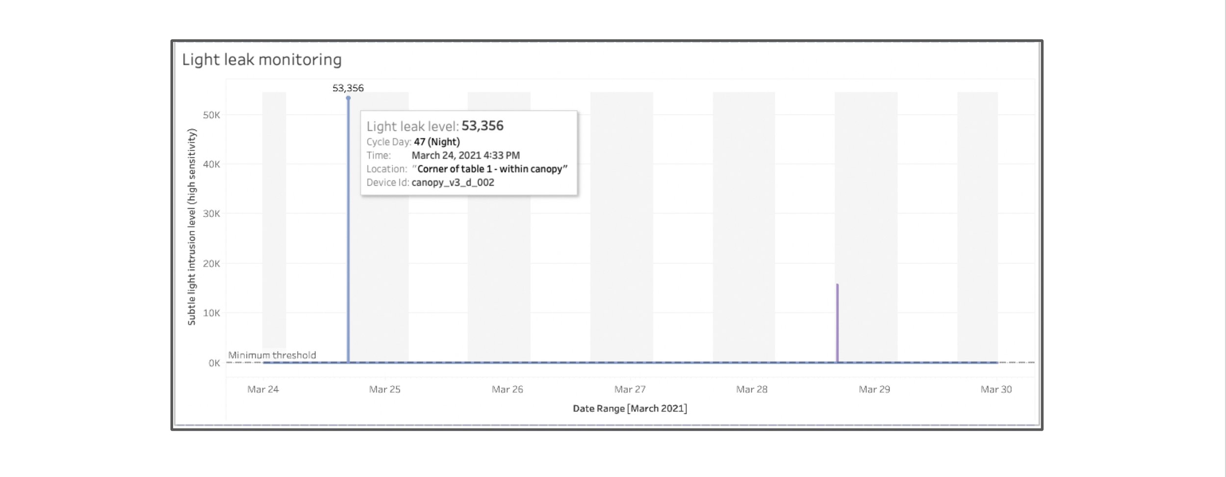The height and width of the screenshot is (477, 1226).
Task: Click the 'Mar 26' x-axis date label
Action: coord(507,389)
